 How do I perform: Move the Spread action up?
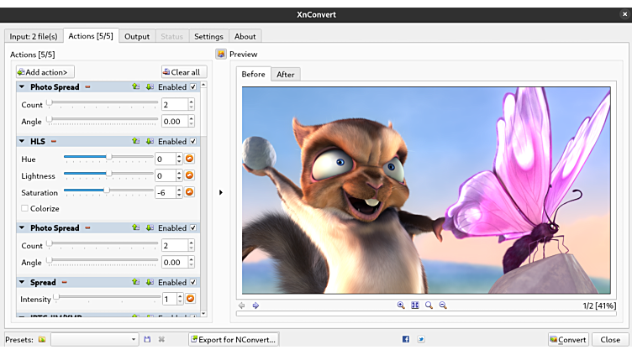pos(136,282)
